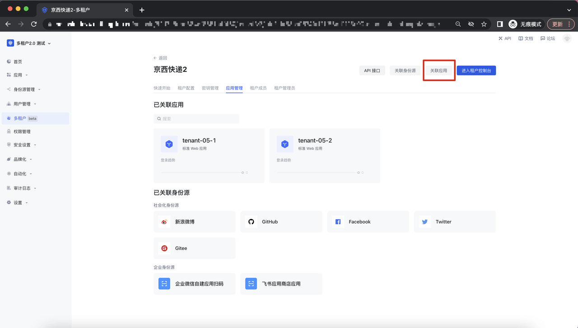Click 进入租户控制台 button
This screenshot has height=328, width=578.
476,70
